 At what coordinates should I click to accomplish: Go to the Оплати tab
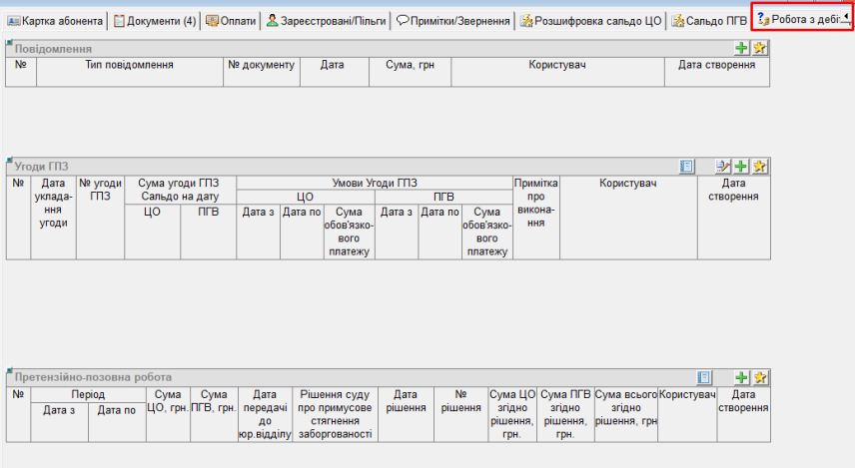[230, 20]
